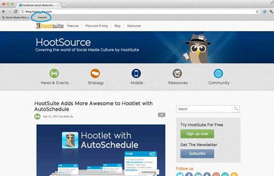Image resolution: width=274 pixels, height=176 pixels.
Task: Click the green category icon beside July 17, 2012
Action: pos(37,116)
